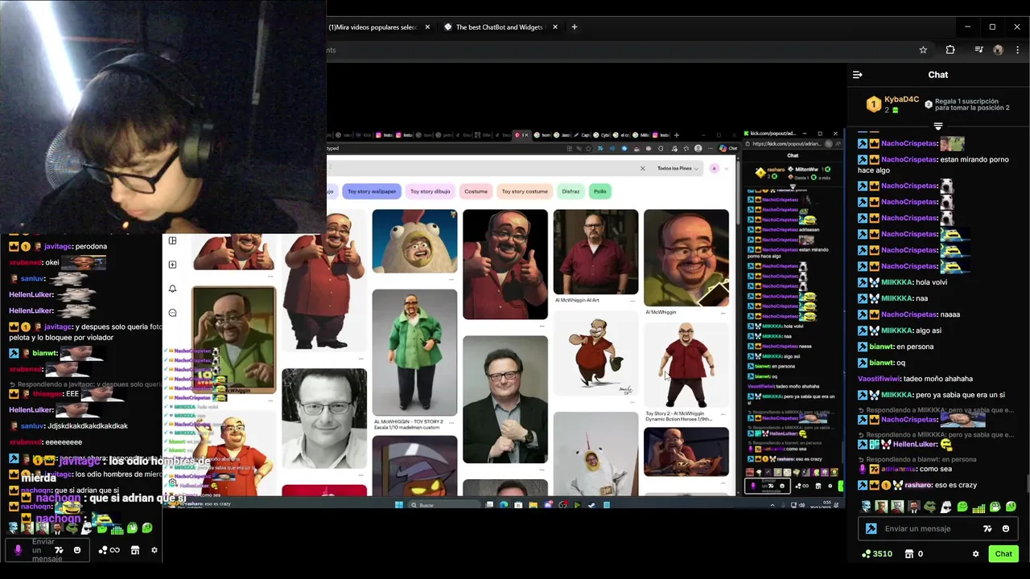Pick the green equalizer bars emote
Image resolution: width=1030 pixels, height=579 pixels.
(x=978, y=507)
